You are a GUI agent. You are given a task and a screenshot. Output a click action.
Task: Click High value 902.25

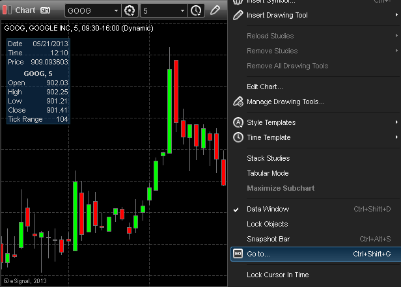tap(57, 92)
